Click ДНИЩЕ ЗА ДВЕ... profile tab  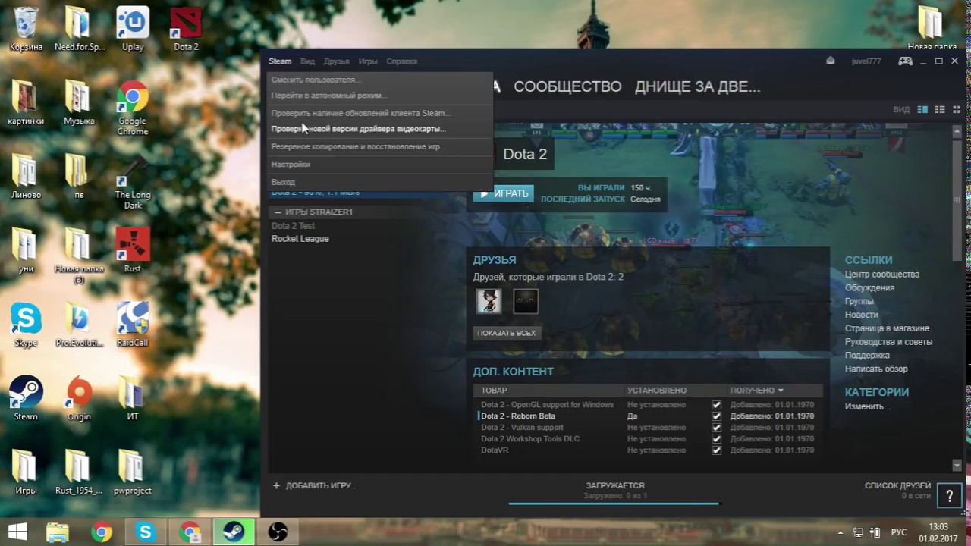tap(697, 86)
